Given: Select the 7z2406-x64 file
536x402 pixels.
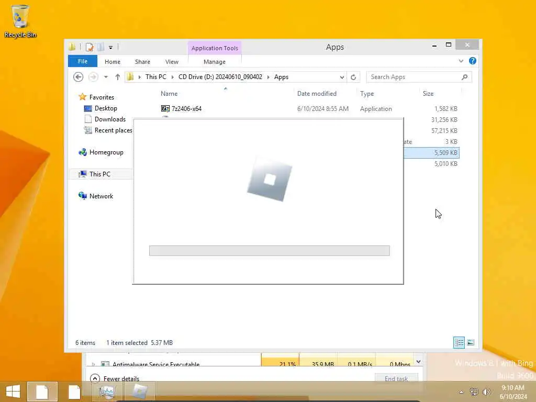Looking at the screenshot, I should (x=187, y=109).
